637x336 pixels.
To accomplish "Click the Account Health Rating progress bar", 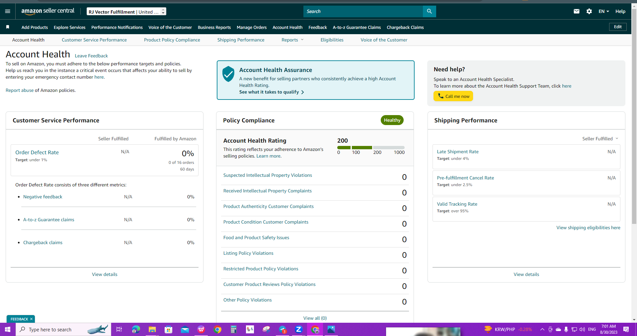I will click(x=371, y=148).
